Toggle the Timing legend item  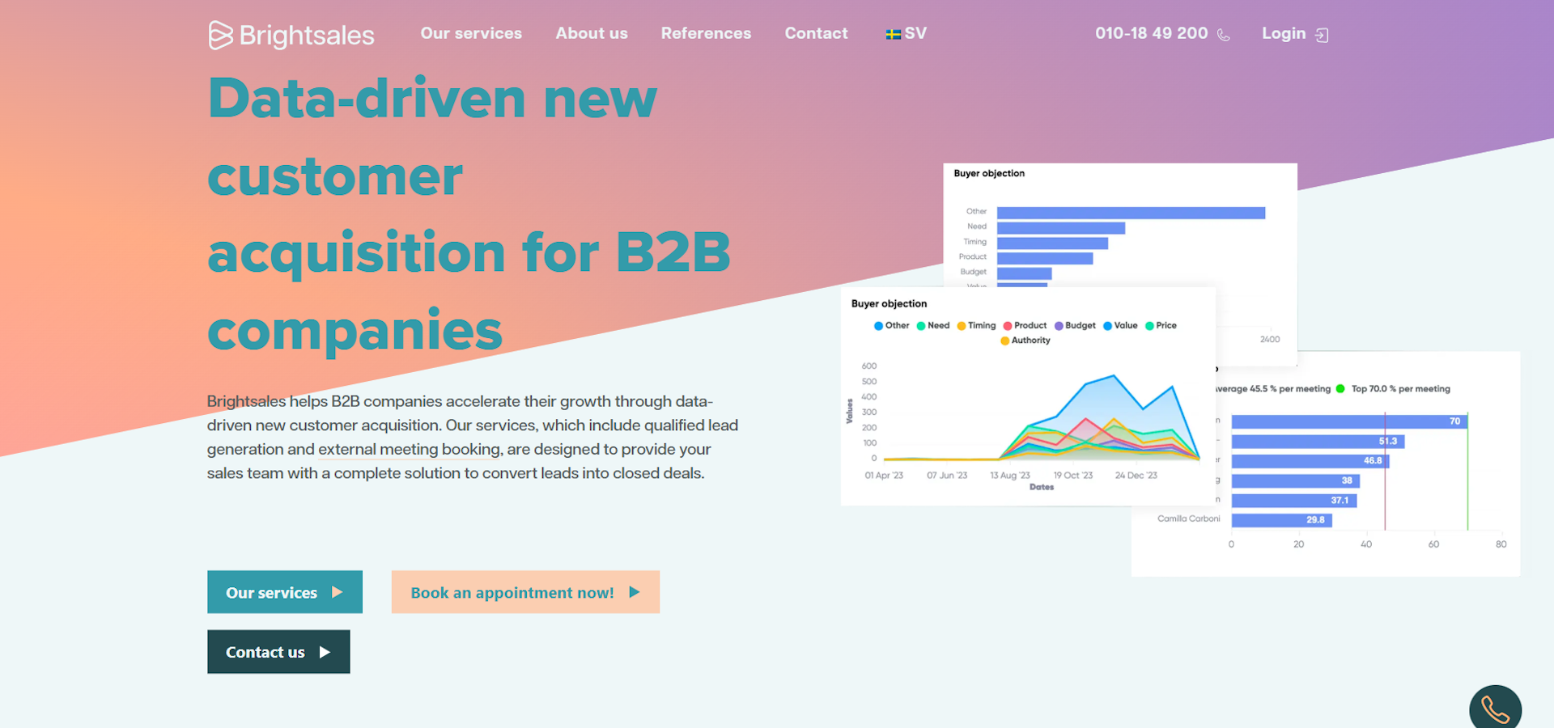pos(977,325)
